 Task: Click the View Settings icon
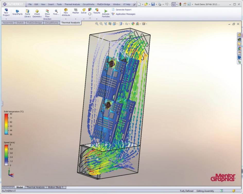[144, 24]
